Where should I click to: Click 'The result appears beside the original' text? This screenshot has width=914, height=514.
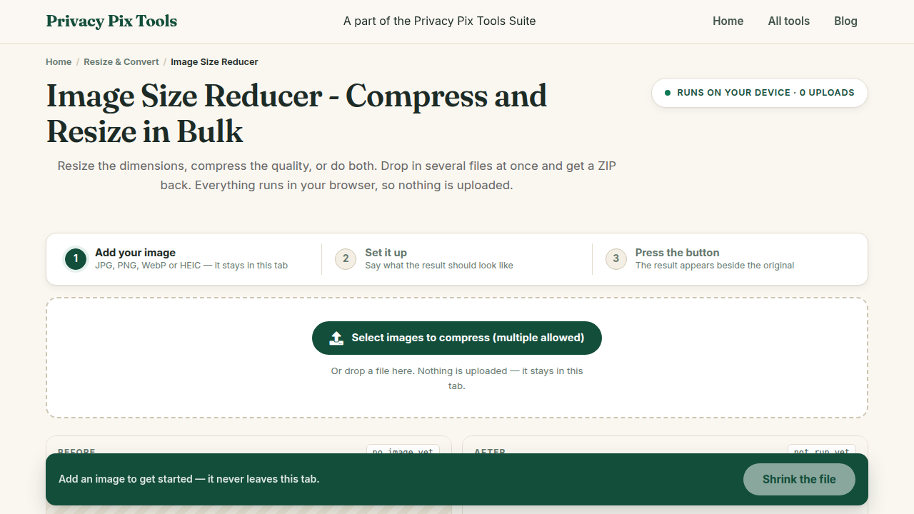pos(715,266)
